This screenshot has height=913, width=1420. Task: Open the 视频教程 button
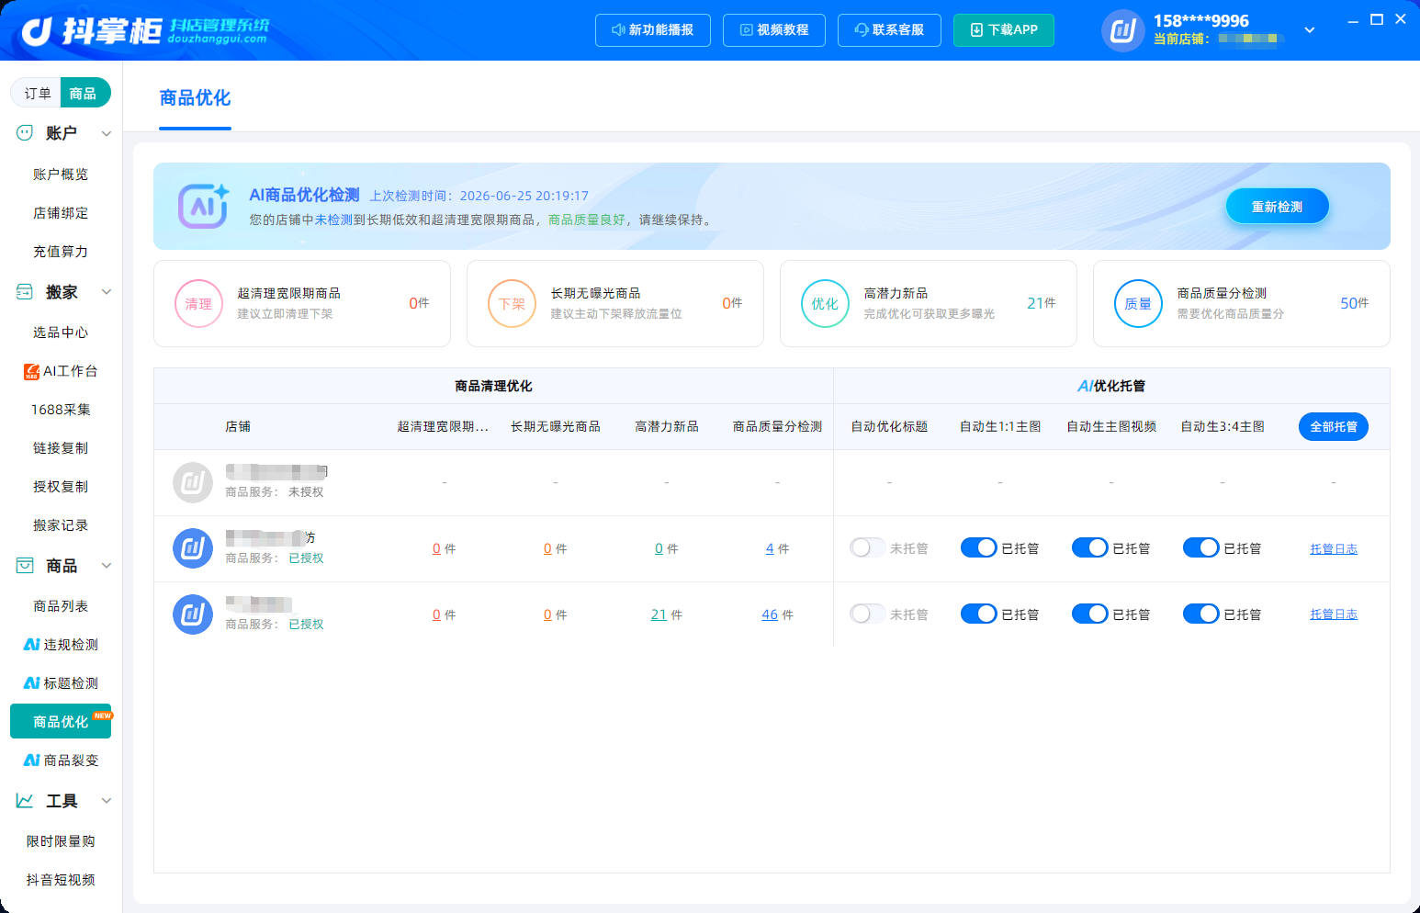(774, 30)
